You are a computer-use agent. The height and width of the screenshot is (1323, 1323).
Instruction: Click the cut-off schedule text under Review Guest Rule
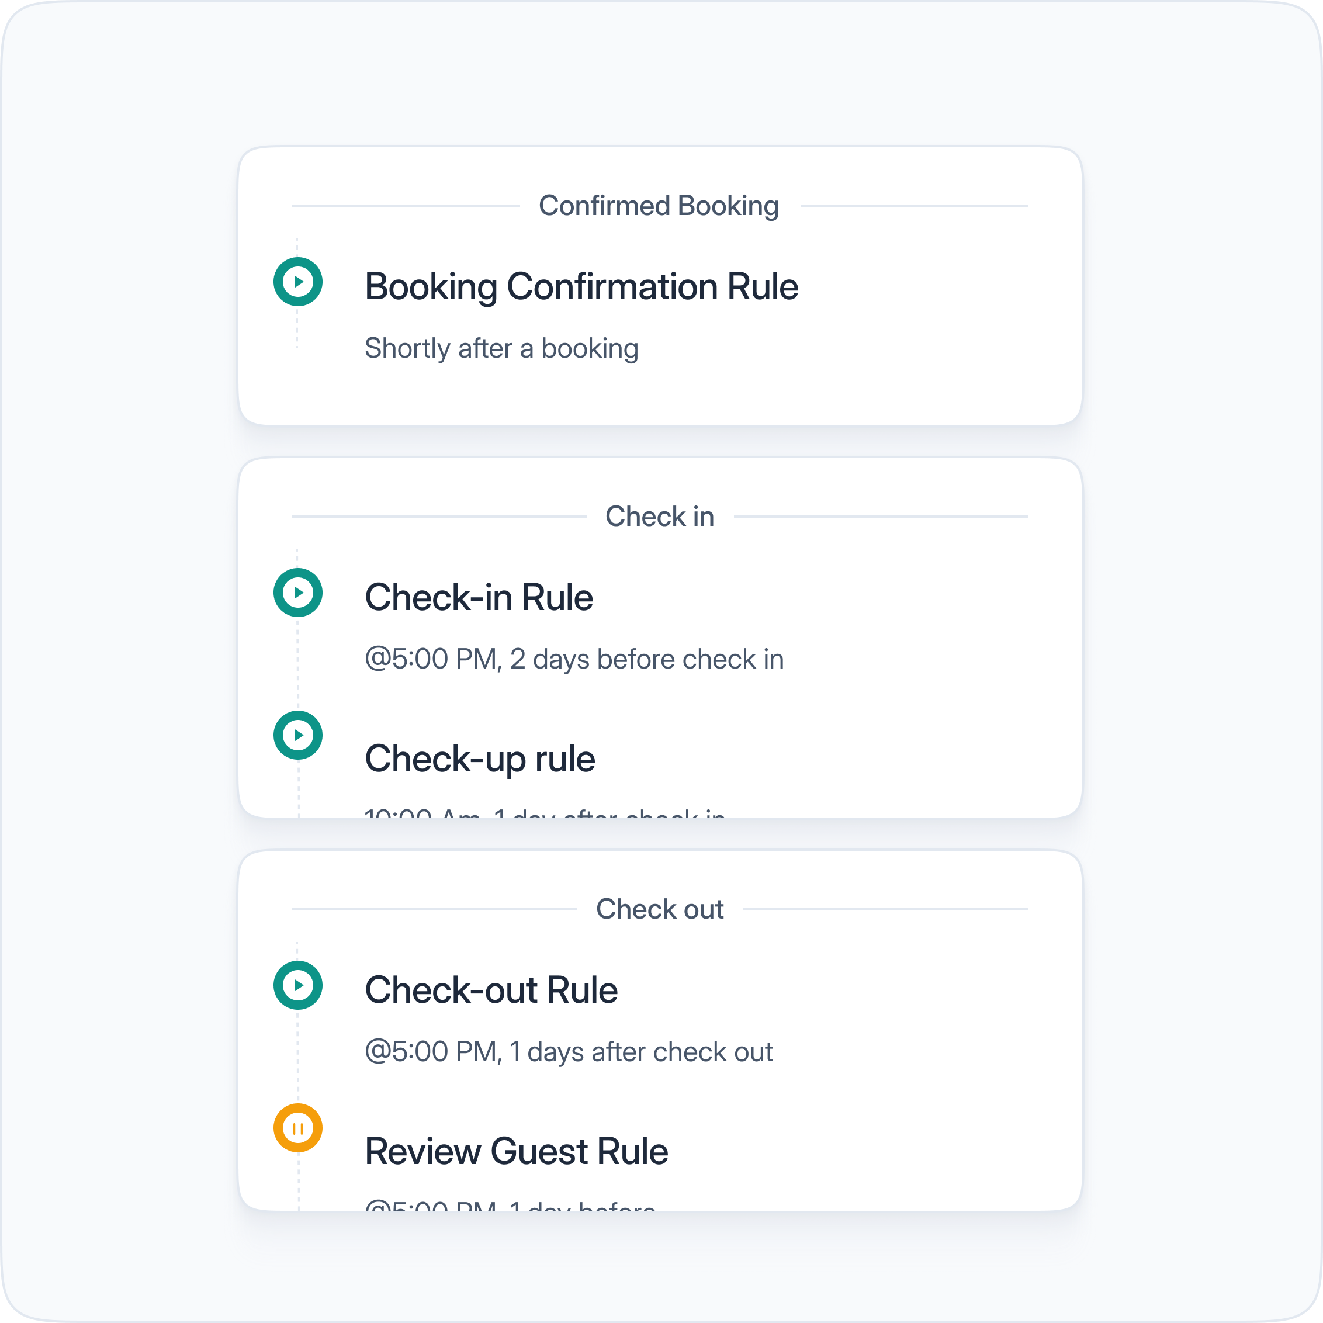point(510,1206)
